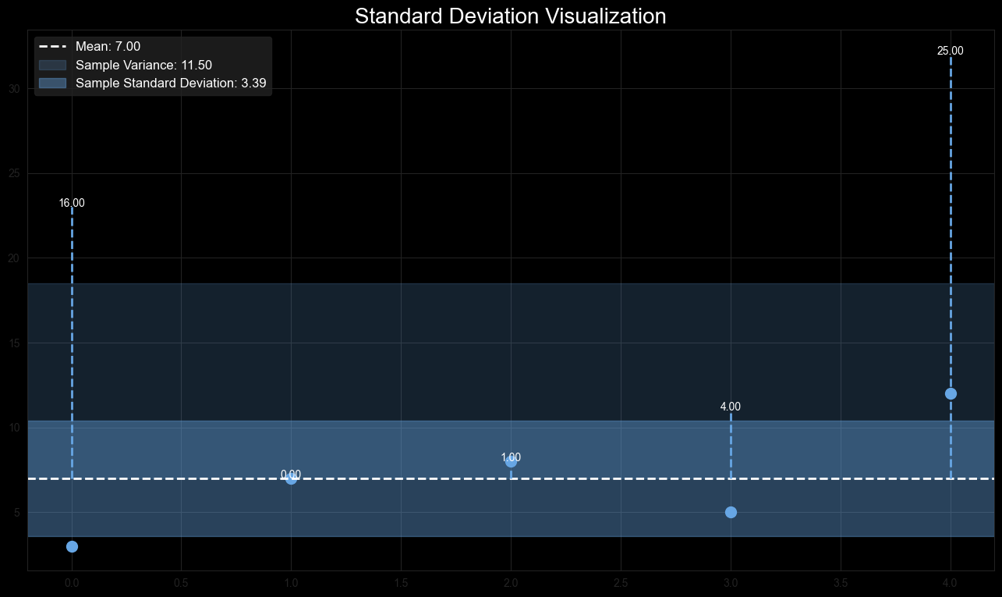Viewport: 1002px width, 597px height.
Task: Select the 4.00 annotation label
Action: [x=731, y=407]
